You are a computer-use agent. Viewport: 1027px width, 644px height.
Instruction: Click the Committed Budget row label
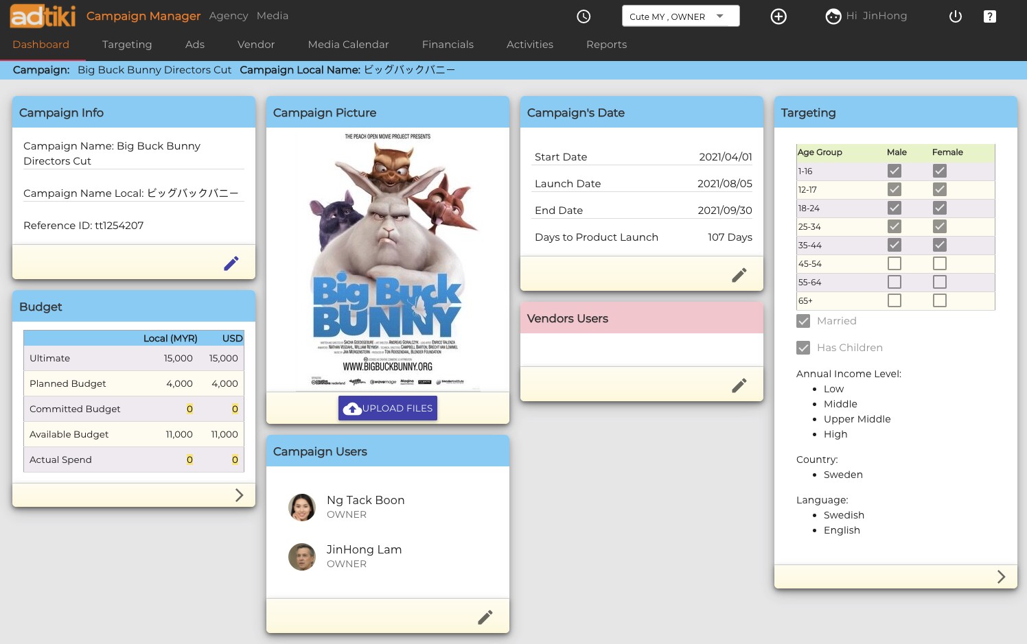tap(75, 409)
